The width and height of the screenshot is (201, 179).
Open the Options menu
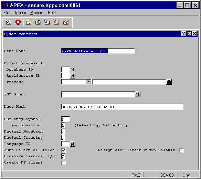pos(20,13)
